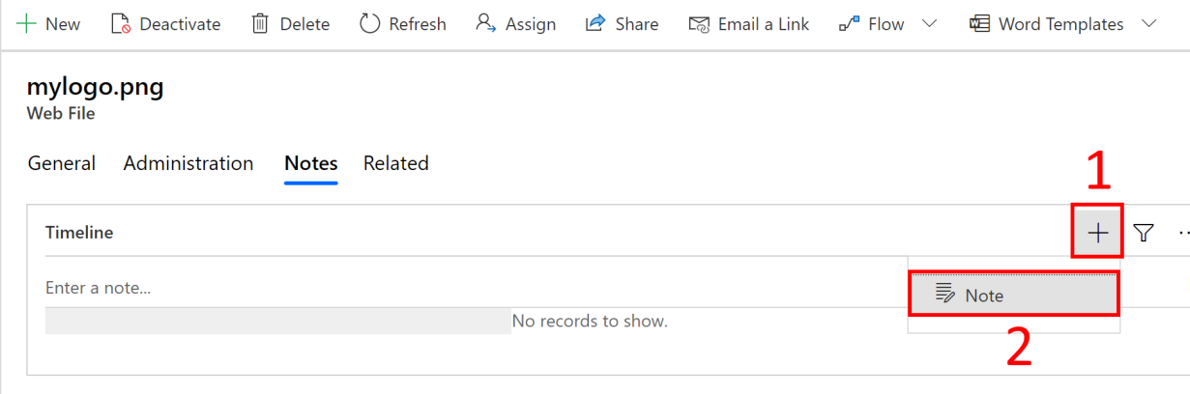Click the Delete trash icon
Image resolution: width=1190 pixels, height=394 pixels.
coord(260,24)
